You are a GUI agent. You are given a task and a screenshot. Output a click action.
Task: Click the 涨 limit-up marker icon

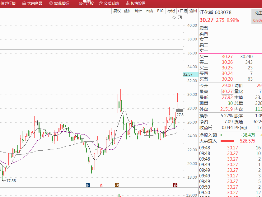click(175, 185)
